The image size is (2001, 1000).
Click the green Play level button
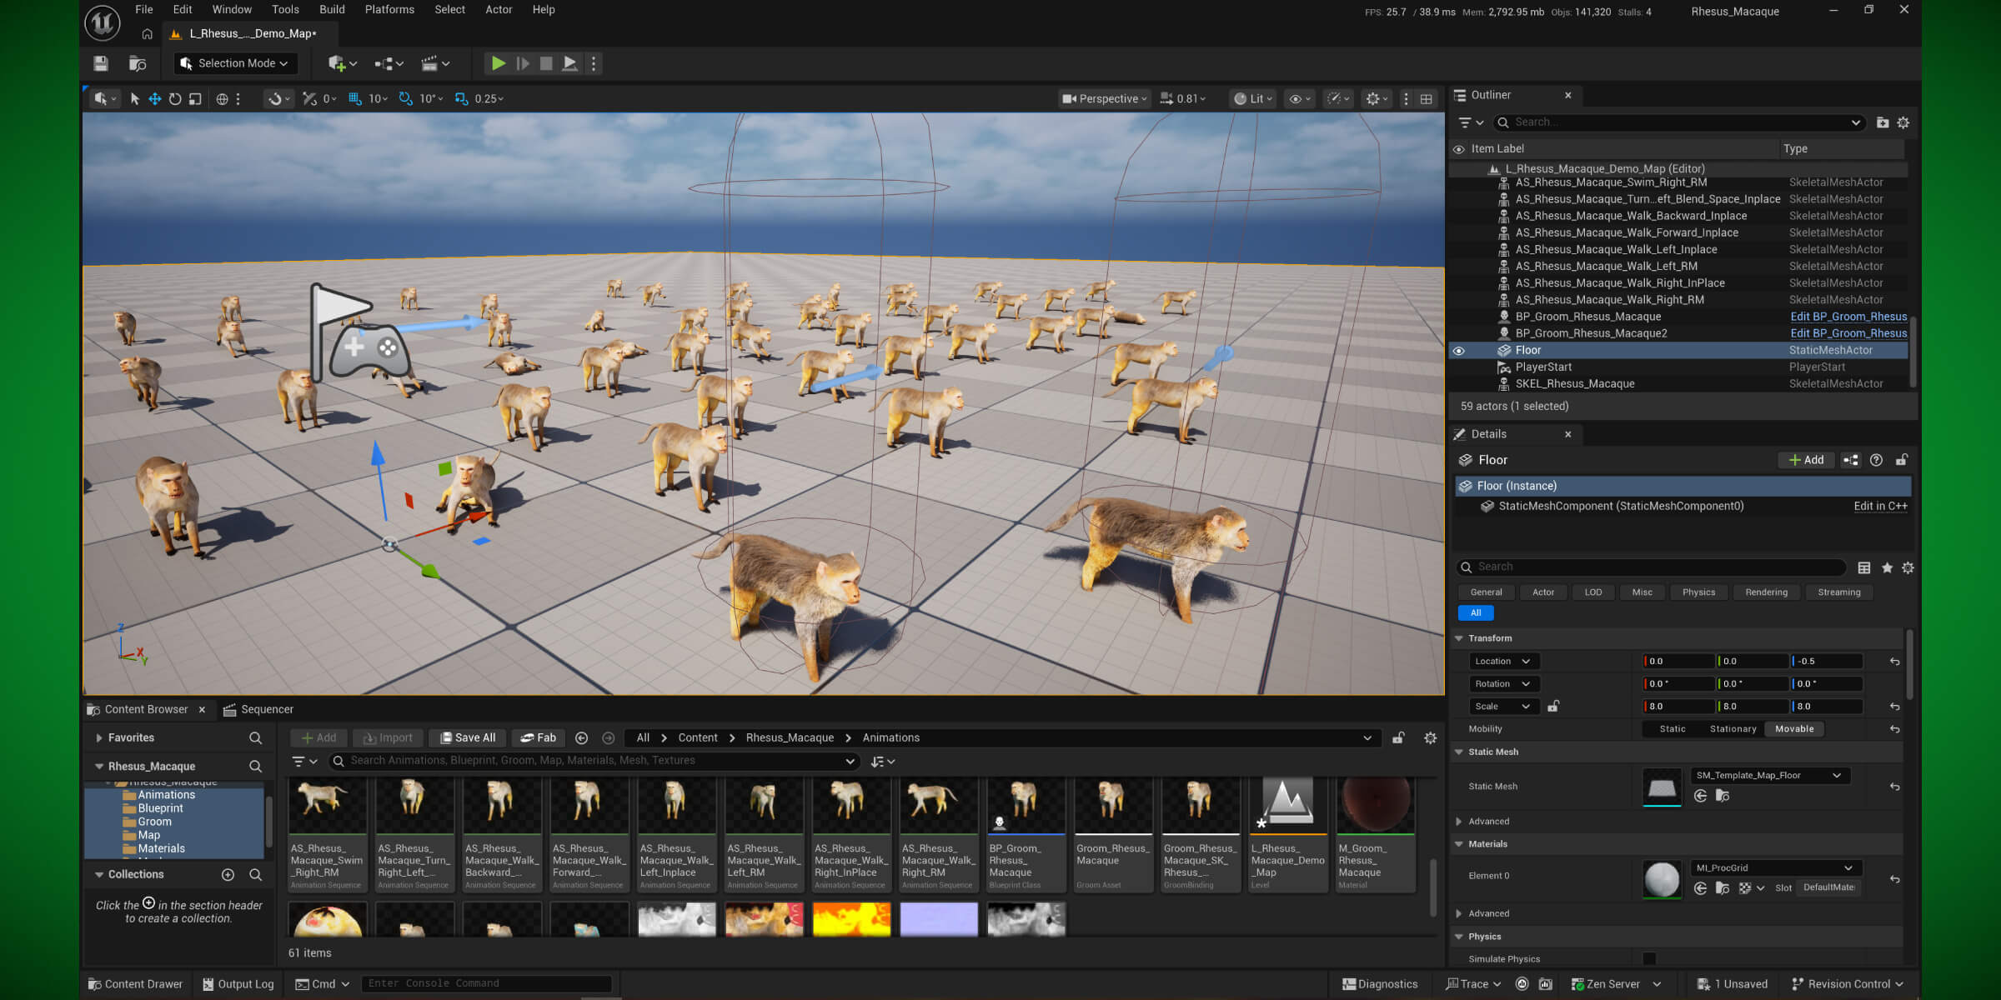(498, 63)
